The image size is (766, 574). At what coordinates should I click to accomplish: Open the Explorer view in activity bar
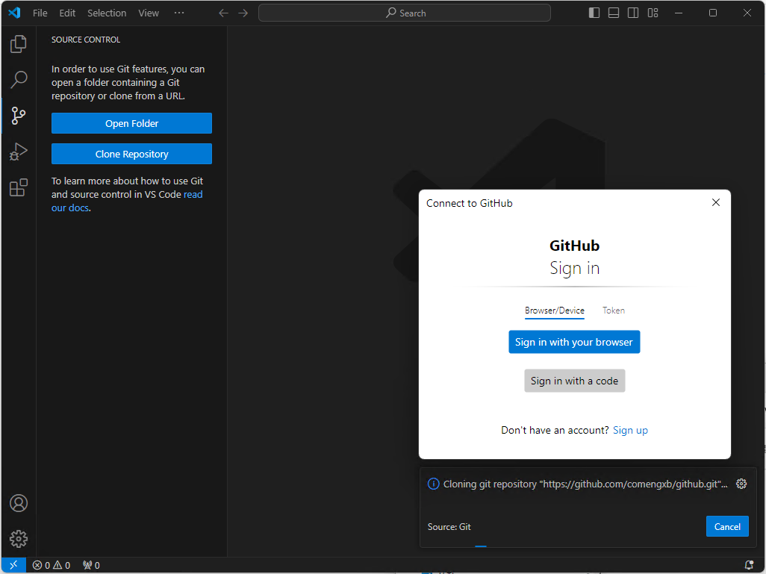point(18,44)
